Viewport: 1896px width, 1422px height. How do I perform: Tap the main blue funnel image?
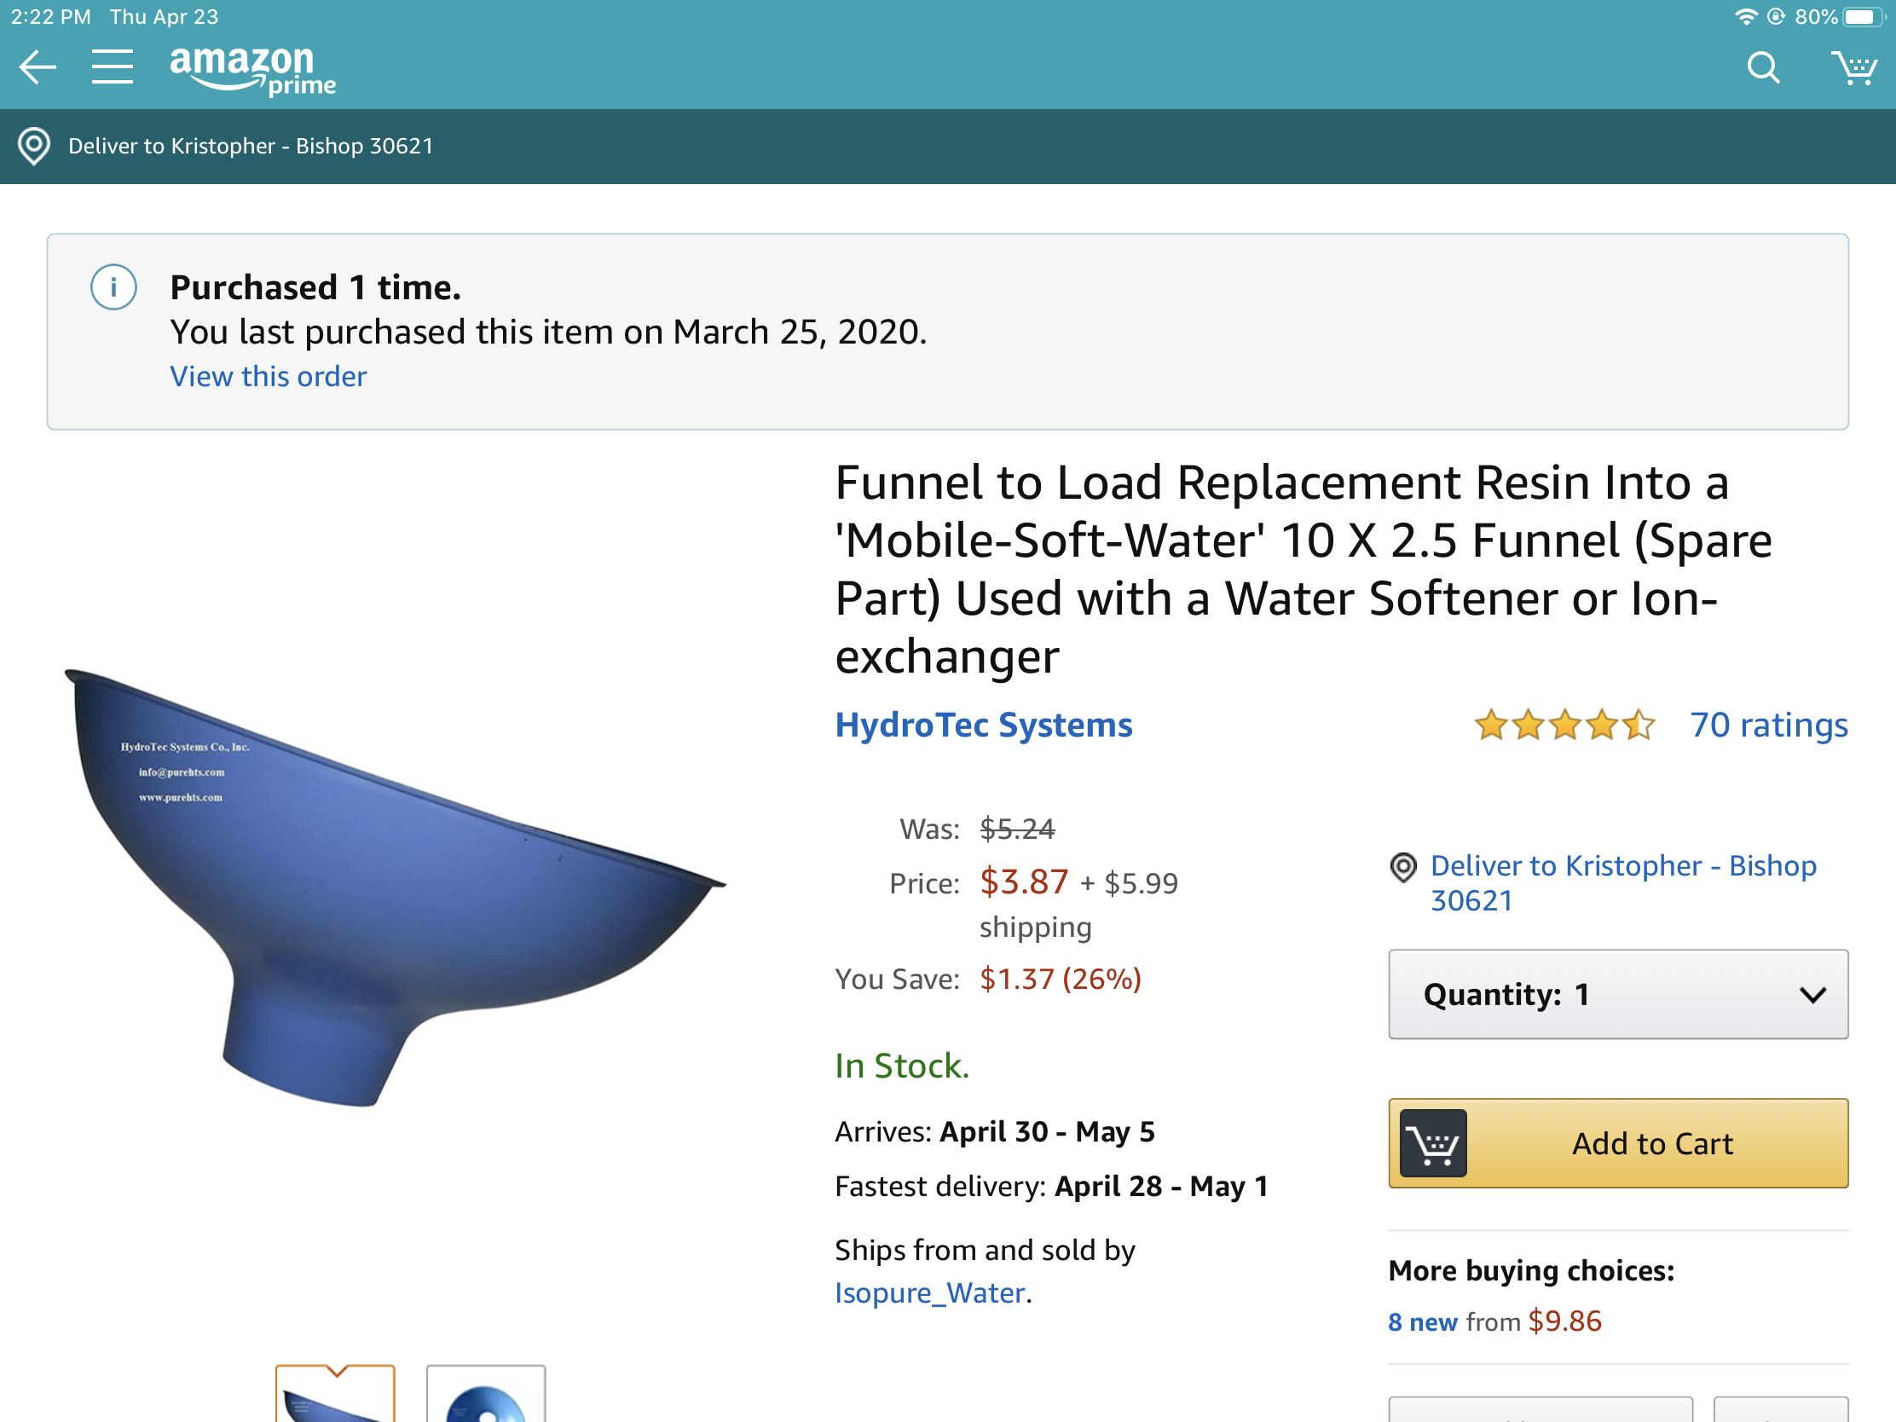396,889
